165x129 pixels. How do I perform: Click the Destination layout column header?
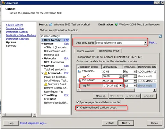pos(89,67)
